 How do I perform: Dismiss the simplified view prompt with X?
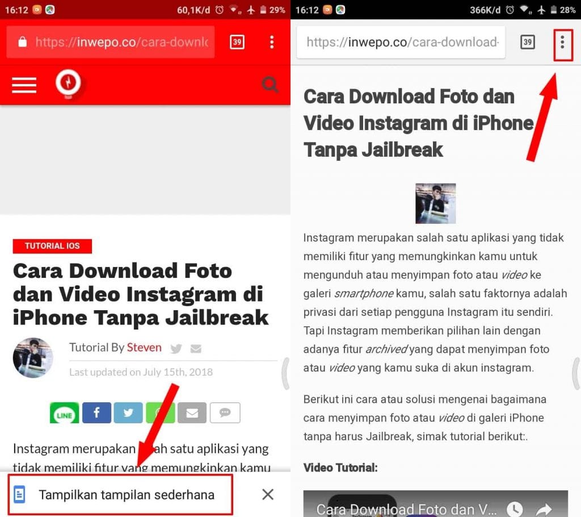[268, 494]
